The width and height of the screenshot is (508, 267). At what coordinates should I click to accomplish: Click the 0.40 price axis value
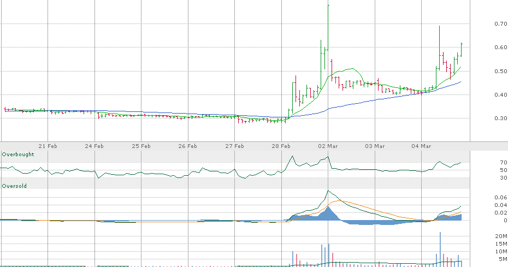pyautogui.click(x=501, y=95)
